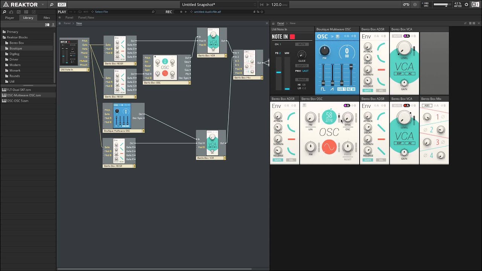Click the square wave icon in Multiwave OSC
Image resolution: width=482 pixels, height=271 pixels.
tap(323, 89)
